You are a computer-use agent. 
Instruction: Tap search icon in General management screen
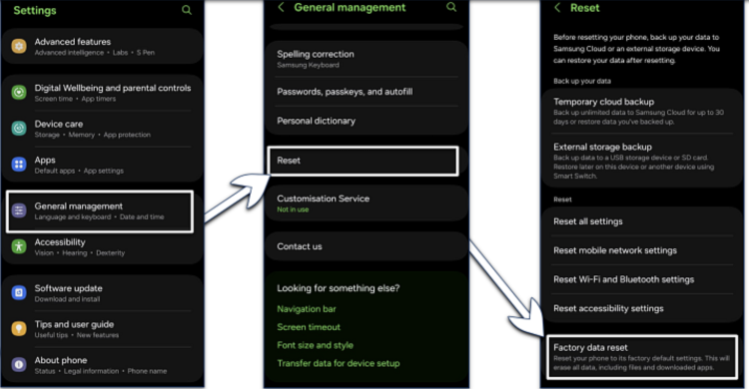pyautogui.click(x=451, y=7)
